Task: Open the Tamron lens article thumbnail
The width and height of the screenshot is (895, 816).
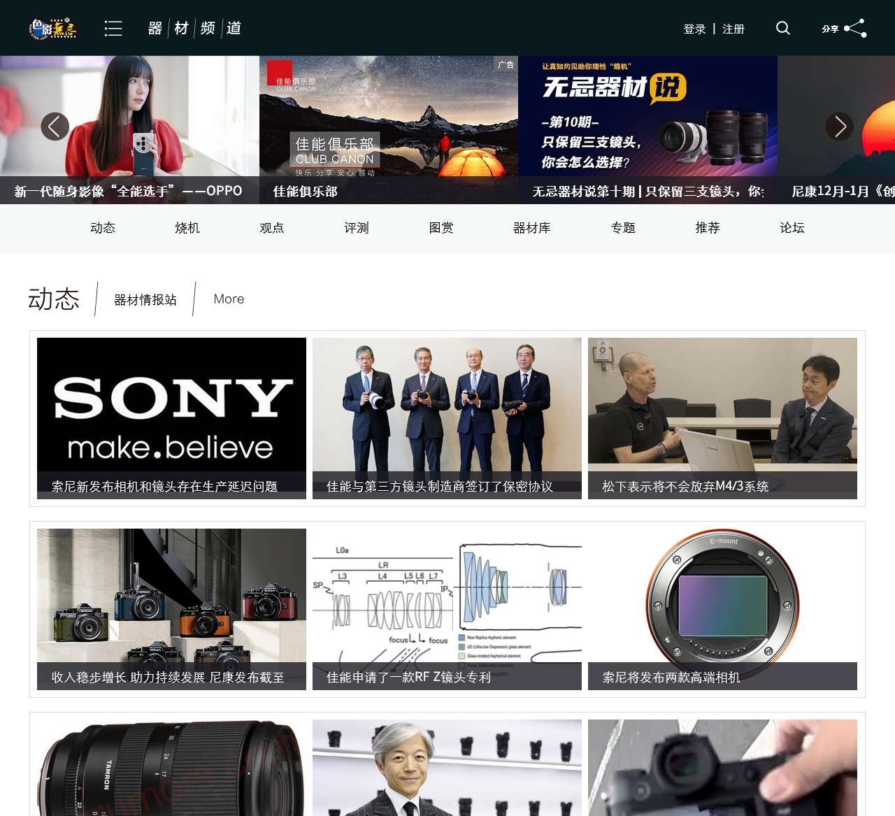Action: click(x=171, y=768)
